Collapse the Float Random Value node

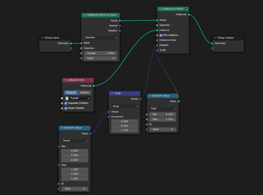coord(150,96)
